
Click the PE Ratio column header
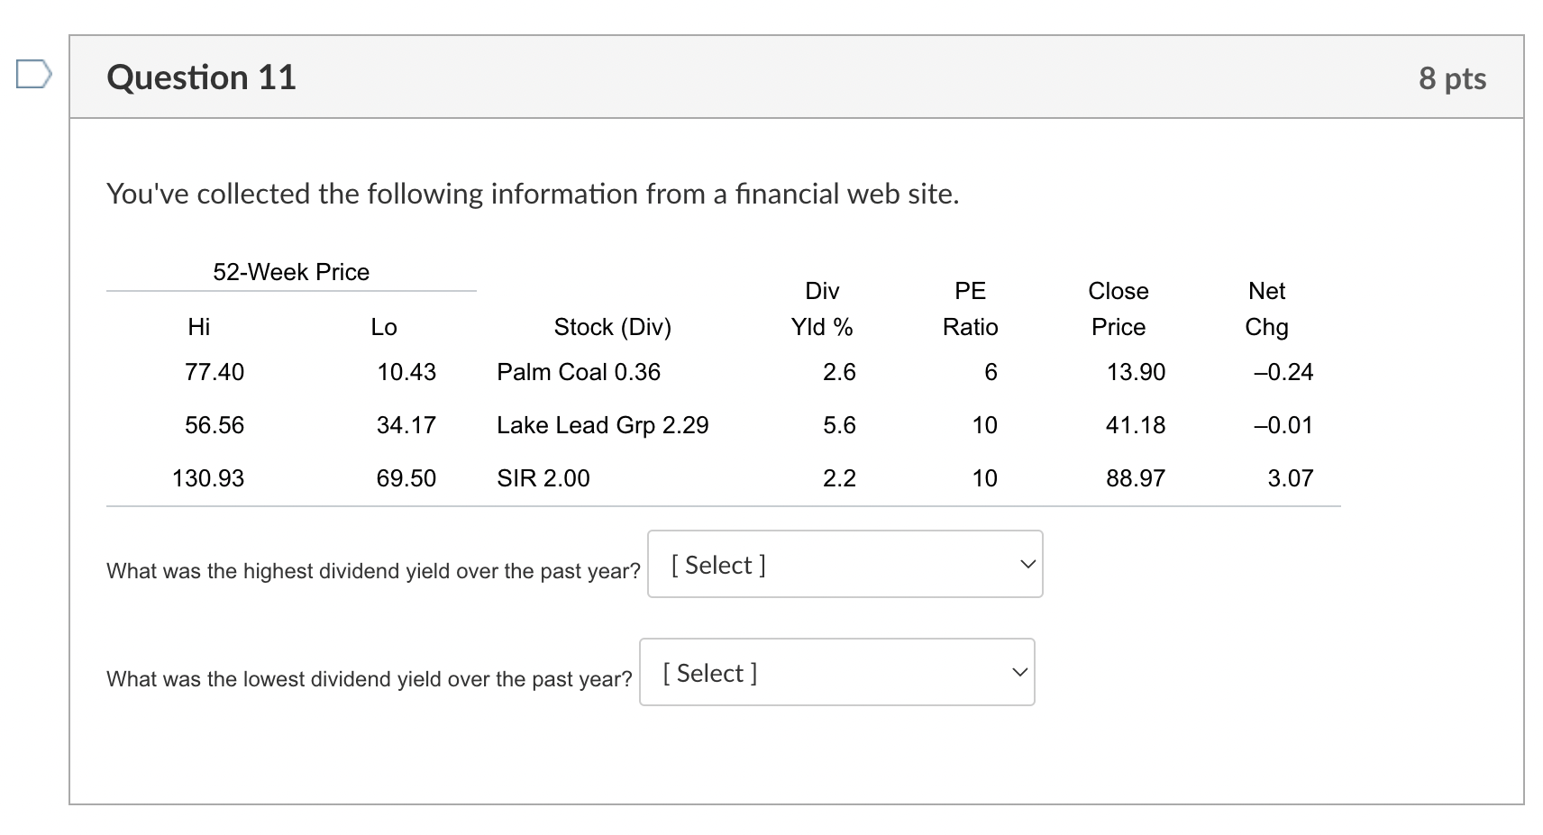pyautogui.click(x=970, y=309)
